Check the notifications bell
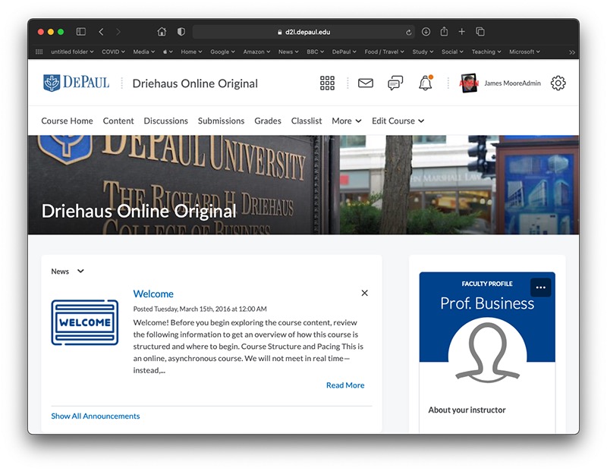The width and height of the screenshot is (607, 471). point(425,83)
